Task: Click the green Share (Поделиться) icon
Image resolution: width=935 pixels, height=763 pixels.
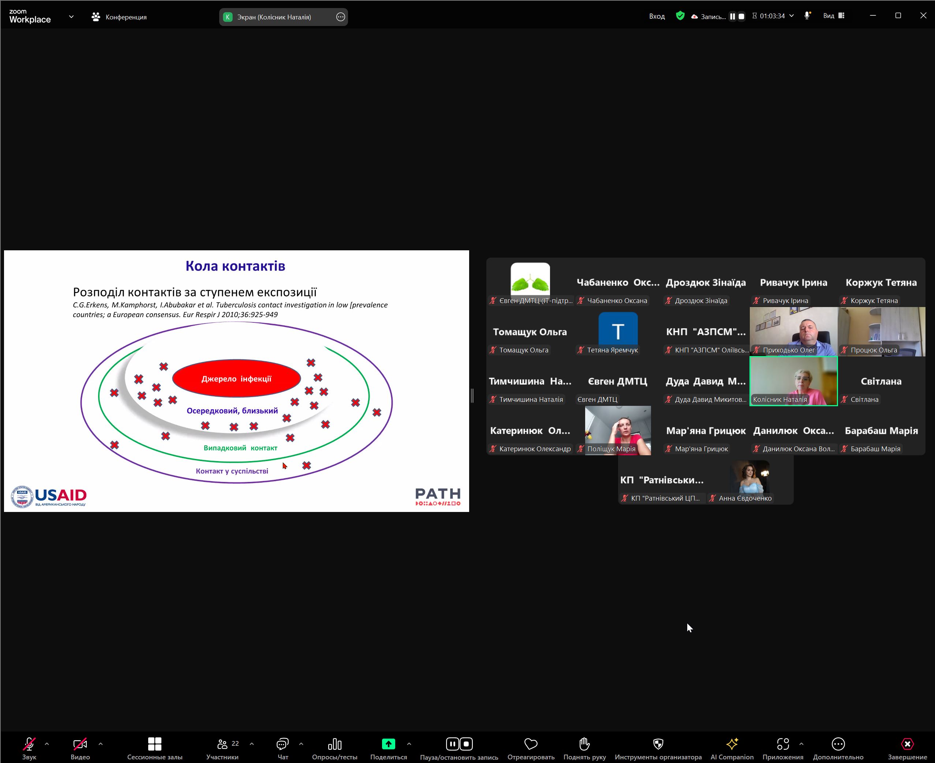Action: click(x=388, y=744)
